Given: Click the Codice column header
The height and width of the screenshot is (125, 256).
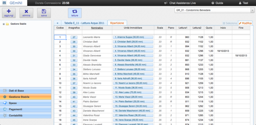Looking at the screenshot, I should 60,28.
